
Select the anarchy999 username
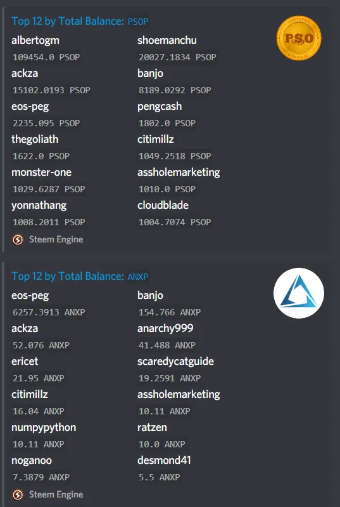pos(165,329)
